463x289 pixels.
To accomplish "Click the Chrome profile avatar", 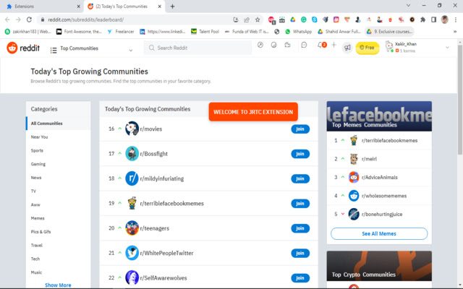I will (x=444, y=20).
